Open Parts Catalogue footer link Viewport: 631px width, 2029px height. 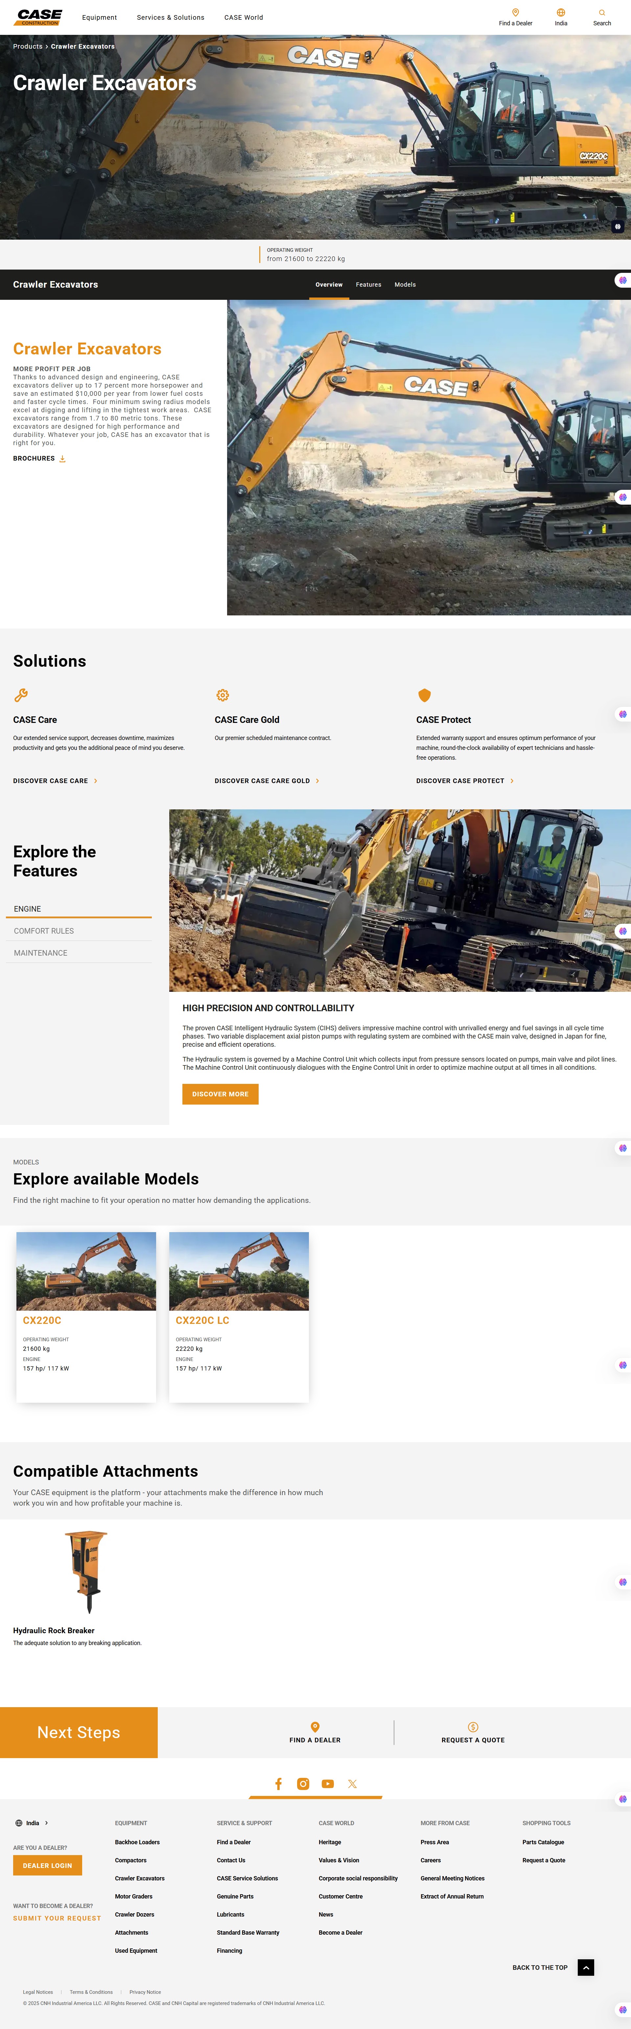click(543, 1842)
